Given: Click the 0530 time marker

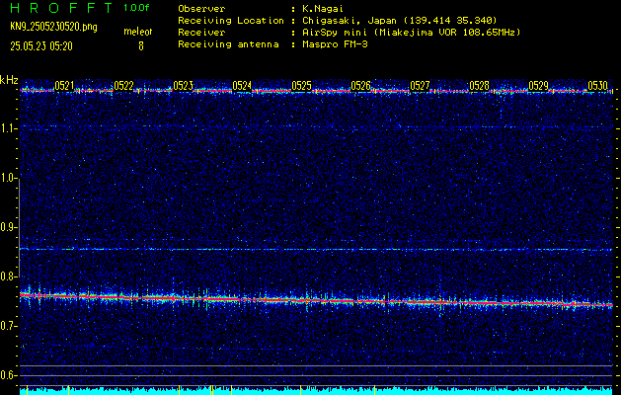Looking at the screenshot, I should coord(597,86).
